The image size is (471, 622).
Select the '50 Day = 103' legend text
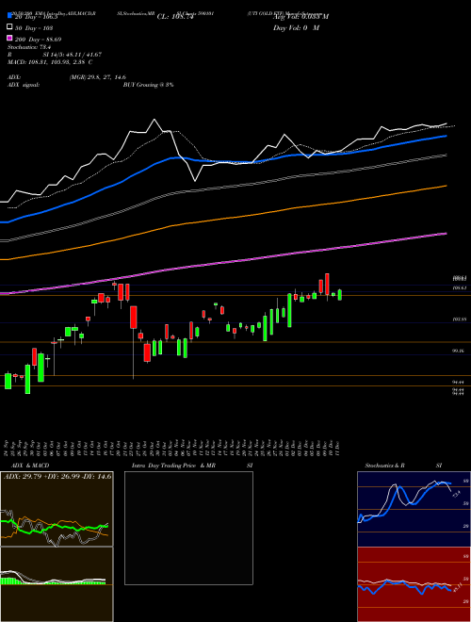(34, 28)
